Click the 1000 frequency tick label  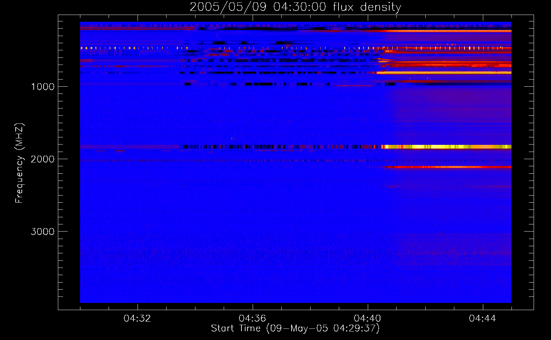43,87
